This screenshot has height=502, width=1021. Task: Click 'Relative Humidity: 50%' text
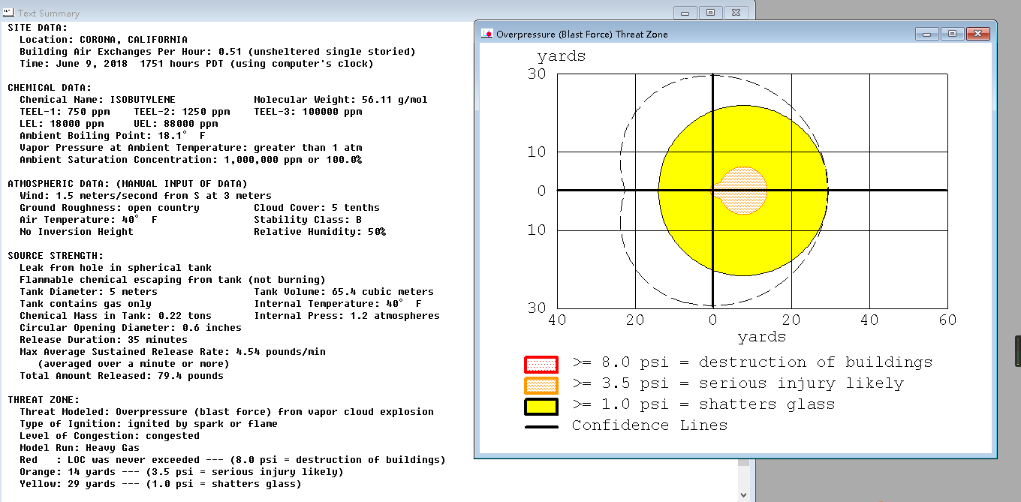pos(320,232)
